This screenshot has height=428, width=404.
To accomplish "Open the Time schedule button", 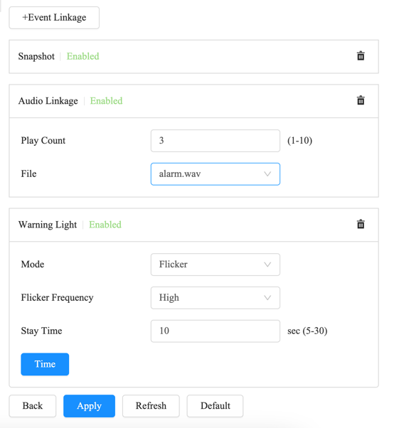I will click(x=45, y=364).
